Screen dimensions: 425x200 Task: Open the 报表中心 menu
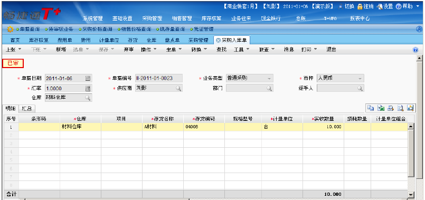coord(360,18)
